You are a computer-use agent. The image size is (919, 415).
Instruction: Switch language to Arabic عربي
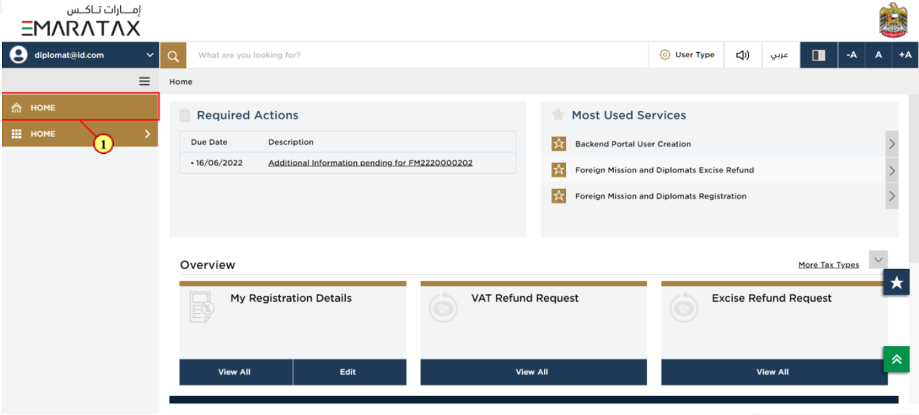click(x=780, y=55)
